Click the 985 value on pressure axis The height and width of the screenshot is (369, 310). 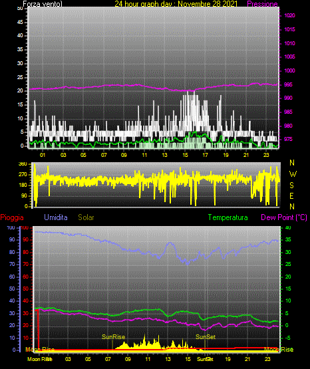click(288, 112)
